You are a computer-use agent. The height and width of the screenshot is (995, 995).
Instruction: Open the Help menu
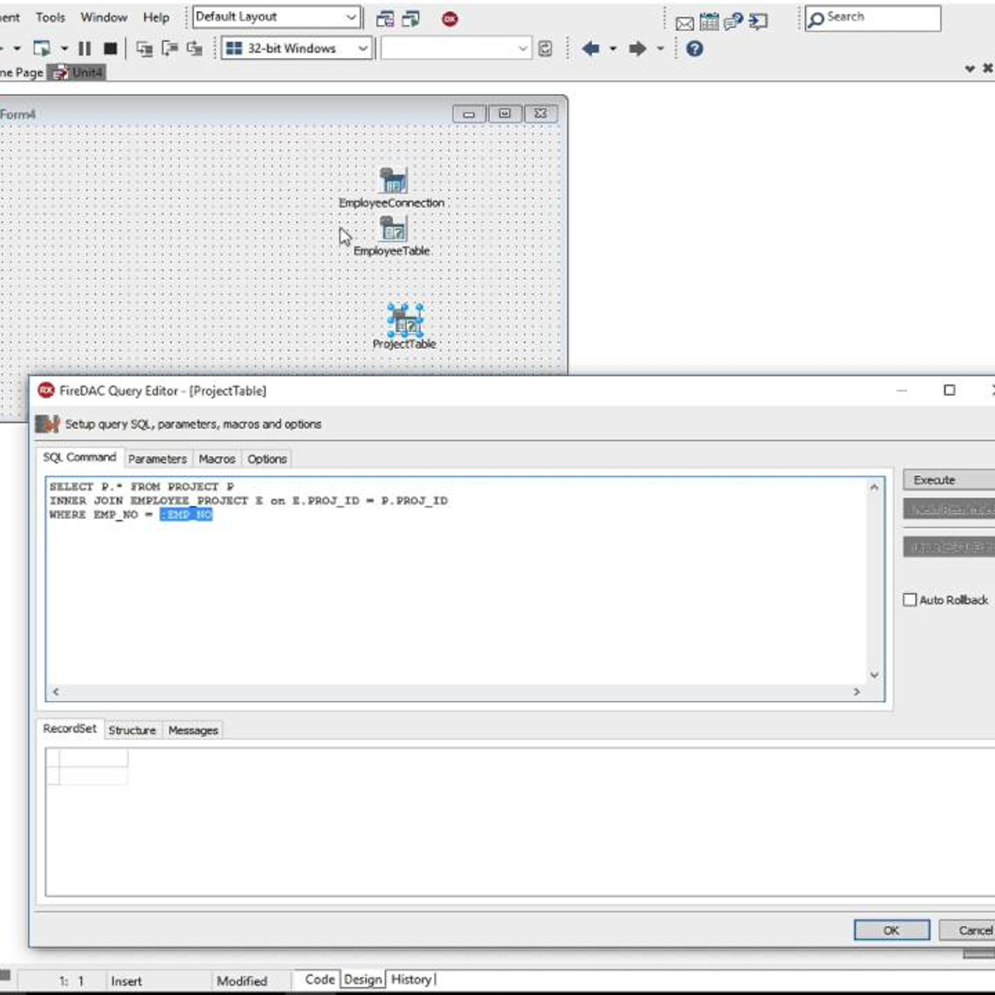(x=156, y=17)
